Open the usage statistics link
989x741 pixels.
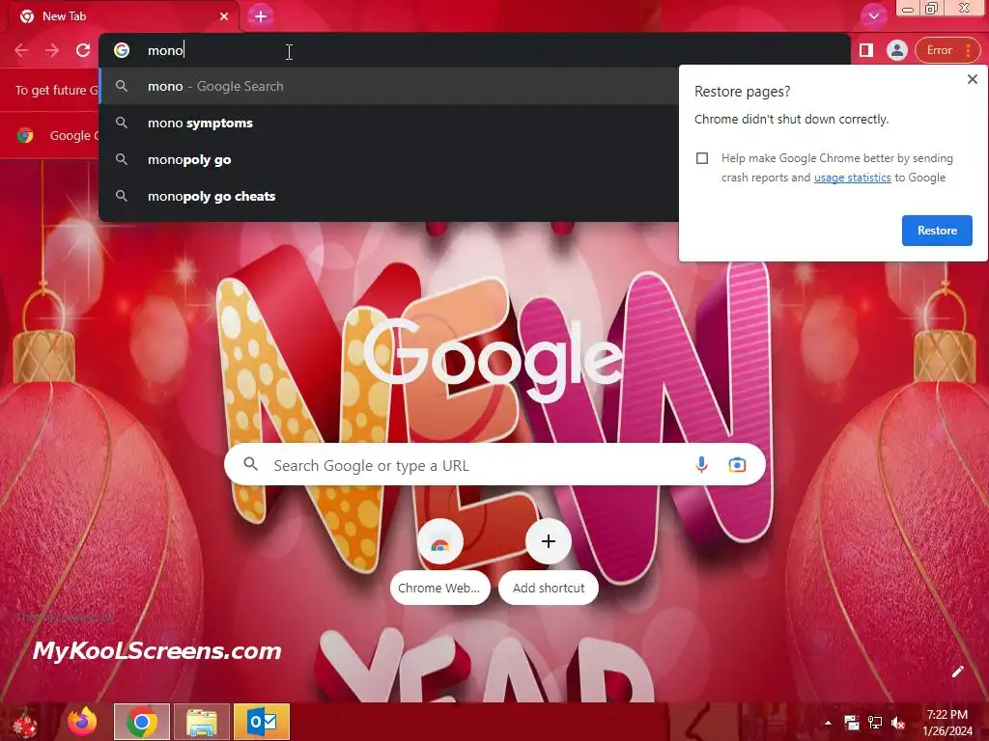852,178
